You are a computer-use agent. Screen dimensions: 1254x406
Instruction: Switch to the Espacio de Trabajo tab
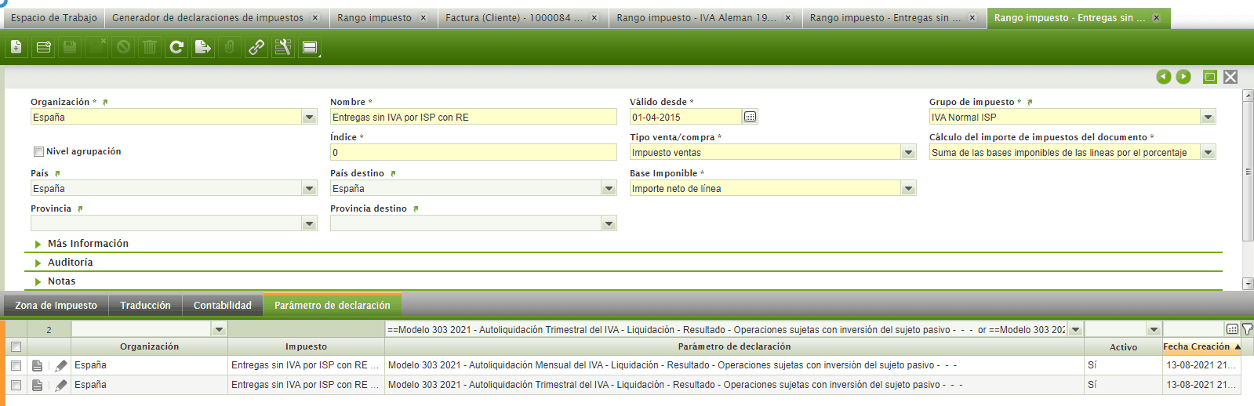pos(54,18)
